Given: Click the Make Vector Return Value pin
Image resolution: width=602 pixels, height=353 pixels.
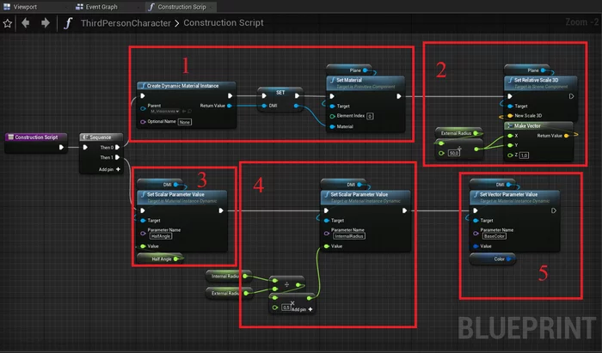Looking at the screenshot, I should click(566, 136).
